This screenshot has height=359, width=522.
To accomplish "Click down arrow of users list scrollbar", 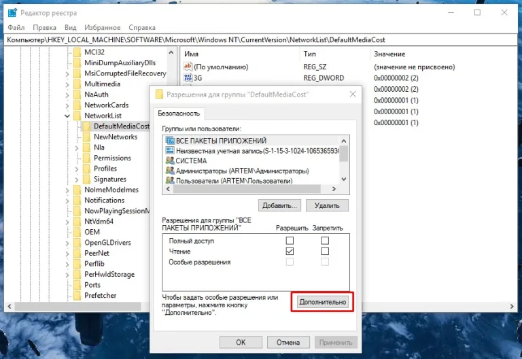I will [344, 179].
